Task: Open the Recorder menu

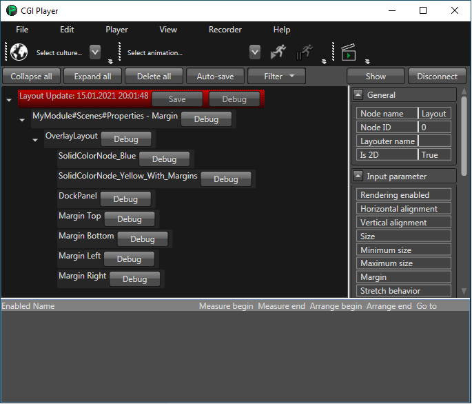Action: pos(225,30)
